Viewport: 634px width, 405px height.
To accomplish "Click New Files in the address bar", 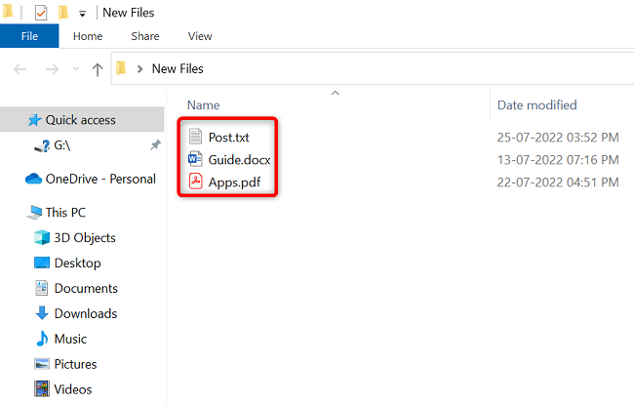I will point(178,68).
